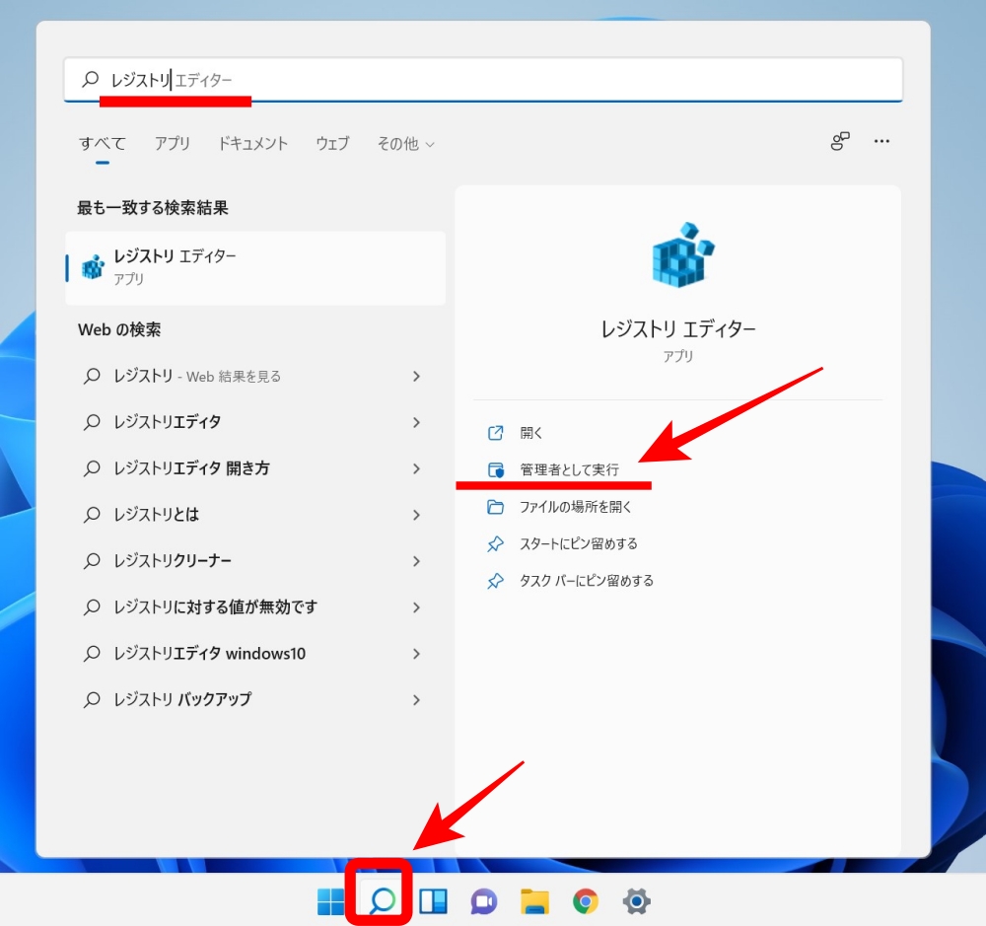The width and height of the screenshot is (986, 926).
Task: Launch Google Chrome from taskbar
Action: pyautogui.click(x=586, y=901)
